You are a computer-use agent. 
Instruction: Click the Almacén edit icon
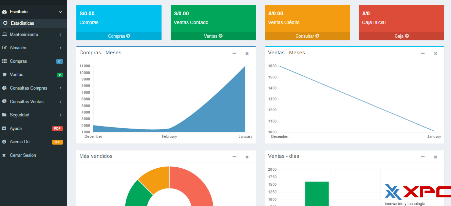pos(4,48)
